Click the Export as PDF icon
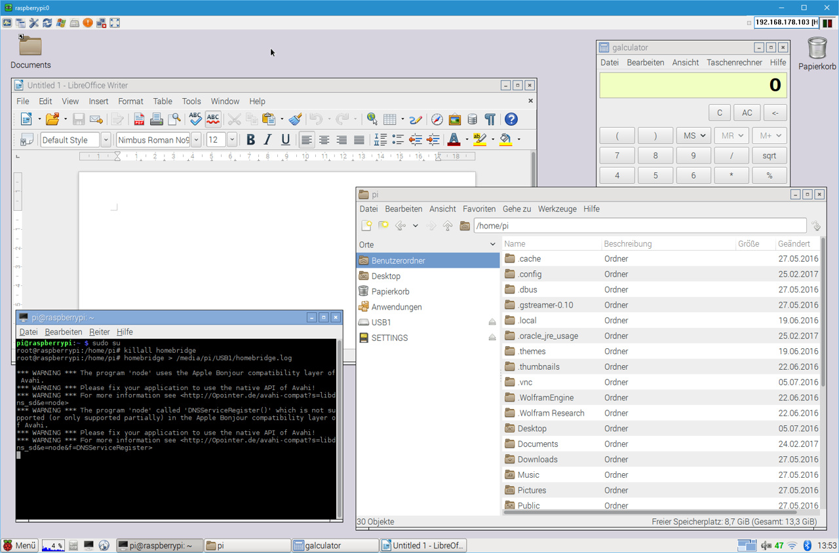The image size is (839, 553). 139,119
